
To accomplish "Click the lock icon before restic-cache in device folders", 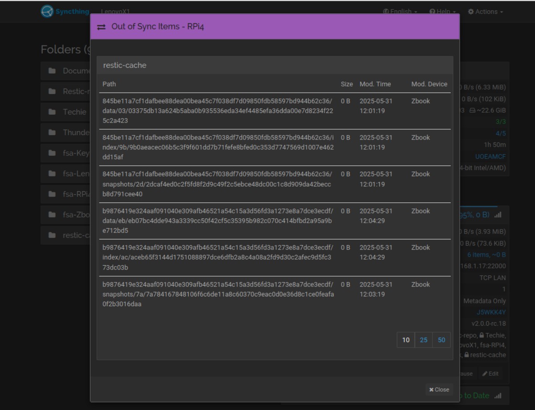I will [466, 355].
